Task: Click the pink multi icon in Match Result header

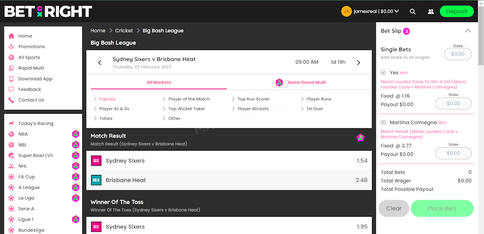Action: pyautogui.click(x=360, y=138)
